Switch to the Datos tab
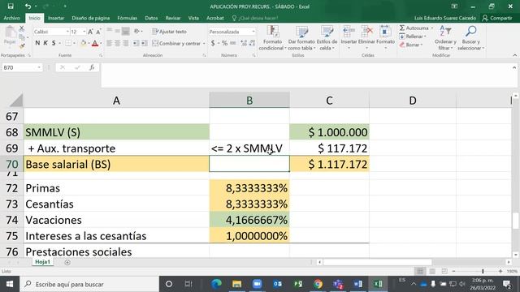Viewport: 520px width, 292px height. pos(151,18)
